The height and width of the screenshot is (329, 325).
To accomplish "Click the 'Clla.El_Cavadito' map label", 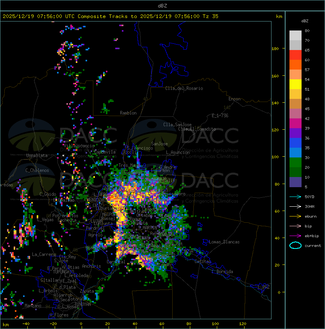I will pos(197,129).
